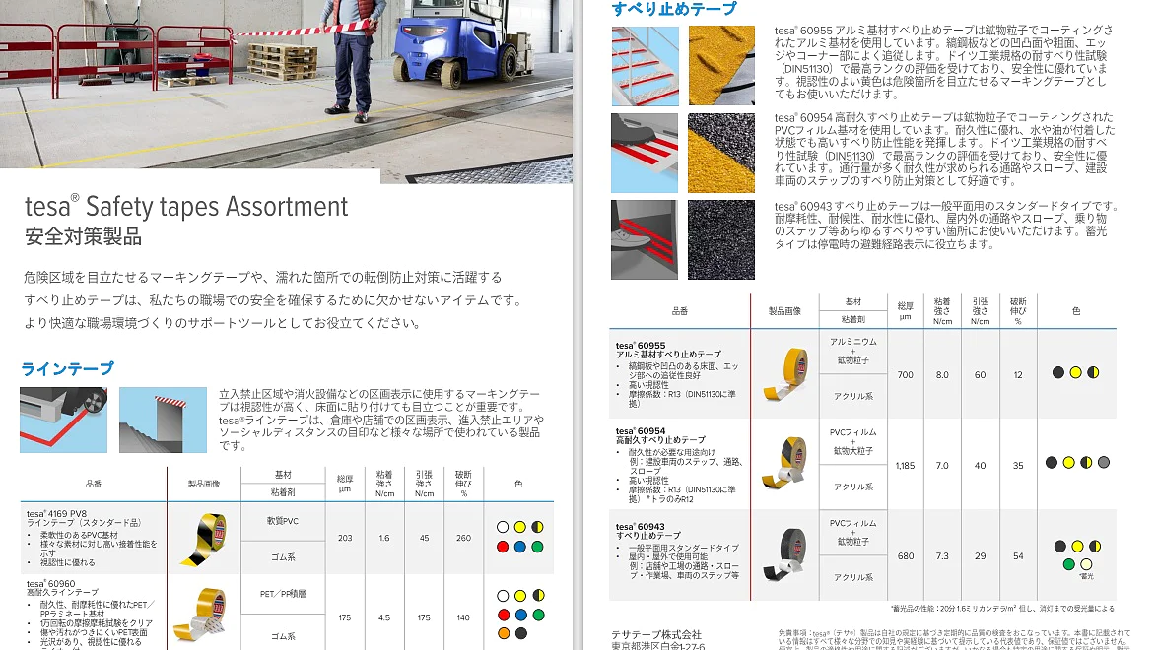Open the all-black grit texture image
The image size is (1157, 650).
[721, 239]
